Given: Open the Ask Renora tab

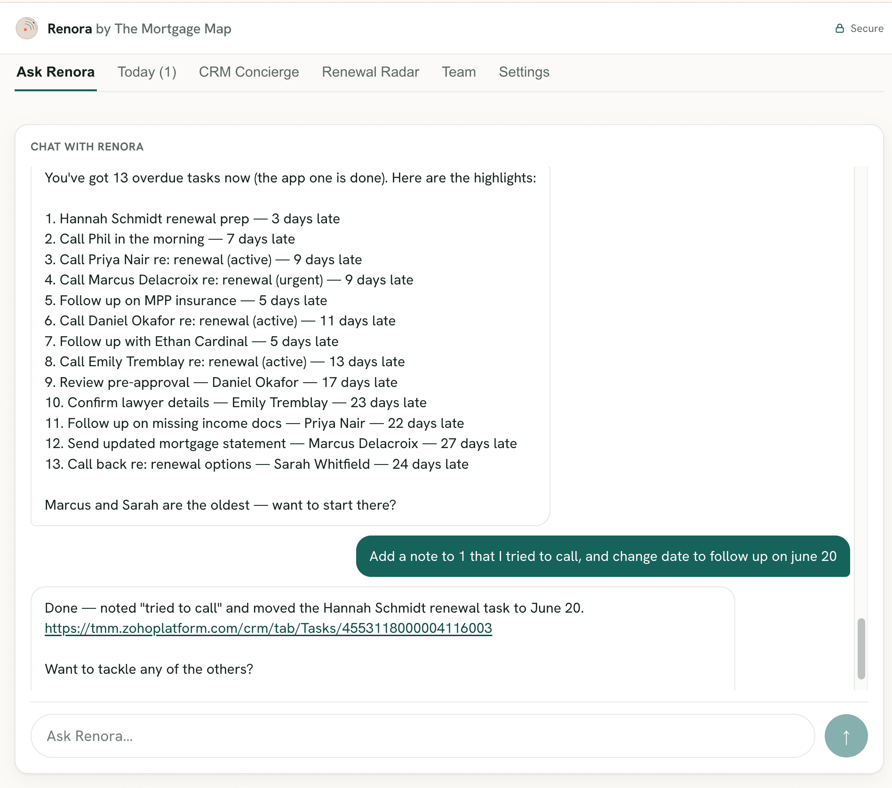Looking at the screenshot, I should pos(56,72).
